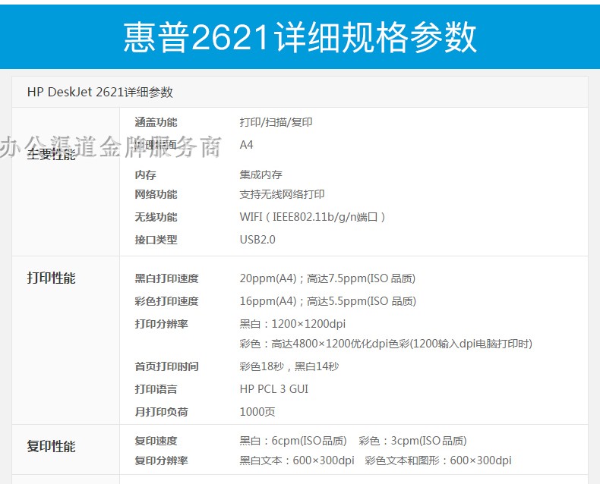Click the 黑白文本：600×300dpi value

pyautogui.click(x=297, y=460)
